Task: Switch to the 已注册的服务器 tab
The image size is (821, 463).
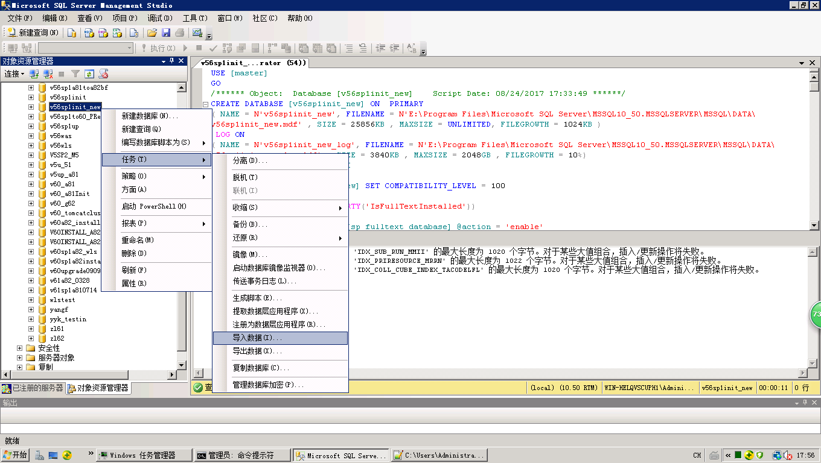Action: pyautogui.click(x=33, y=388)
